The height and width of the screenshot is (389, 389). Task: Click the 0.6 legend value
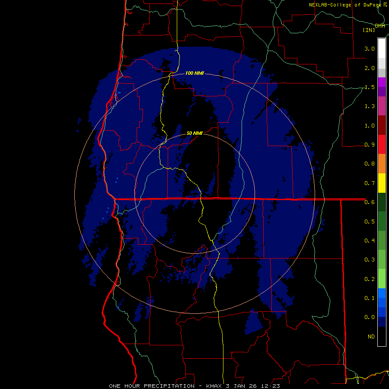[370, 202]
